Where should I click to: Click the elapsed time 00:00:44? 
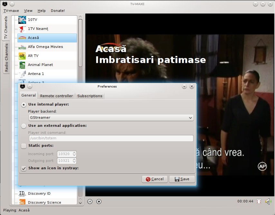tap(245, 201)
